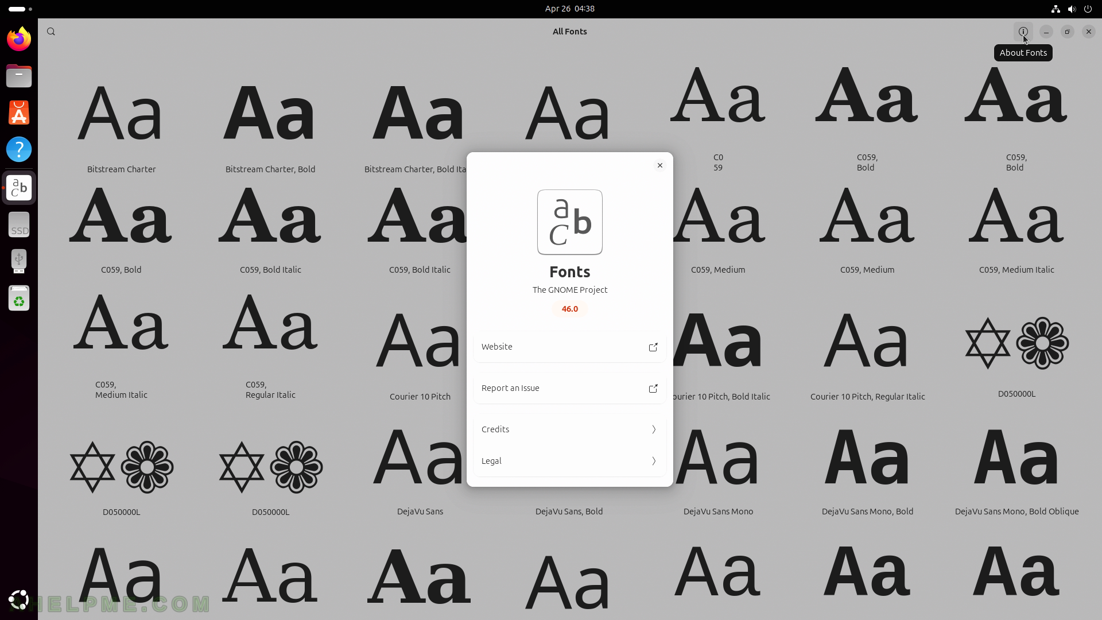This screenshot has height=620, width=1102.
Task: Close the About Fonts dialog
Action: 659,165
